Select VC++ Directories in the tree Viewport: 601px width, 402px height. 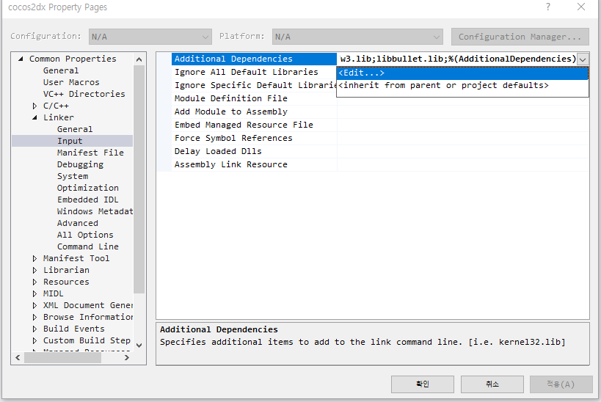click(84, 94)
